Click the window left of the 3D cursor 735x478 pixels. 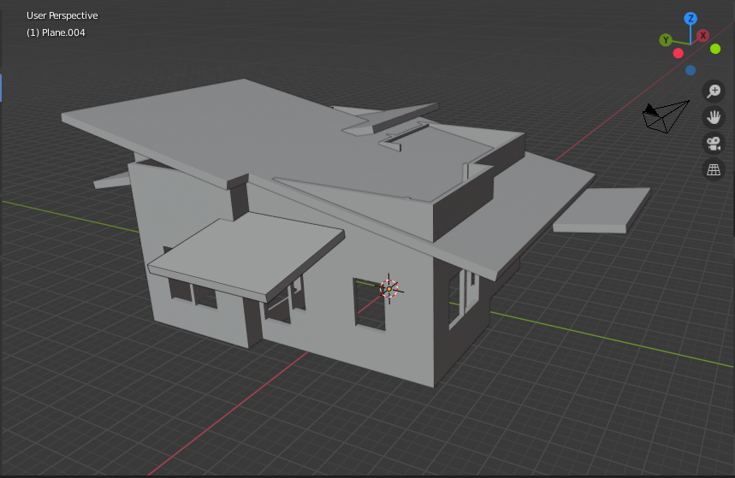coord(370,302)
